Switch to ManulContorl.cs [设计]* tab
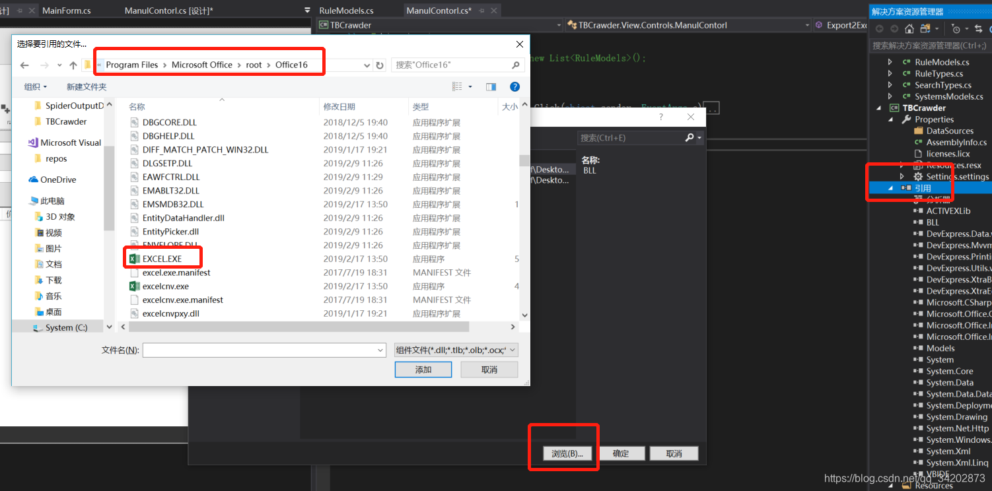 click(x=168, y=11)
